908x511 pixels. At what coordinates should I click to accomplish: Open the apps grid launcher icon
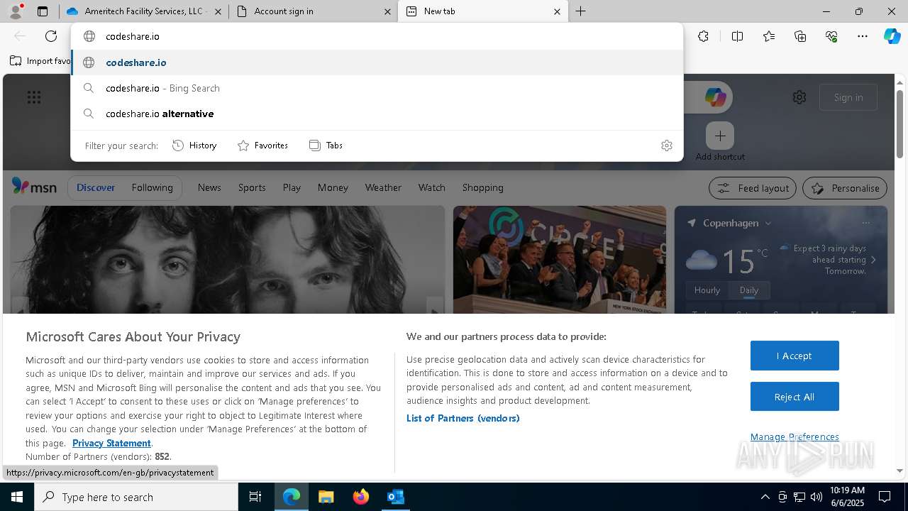[x=34, y=97]
